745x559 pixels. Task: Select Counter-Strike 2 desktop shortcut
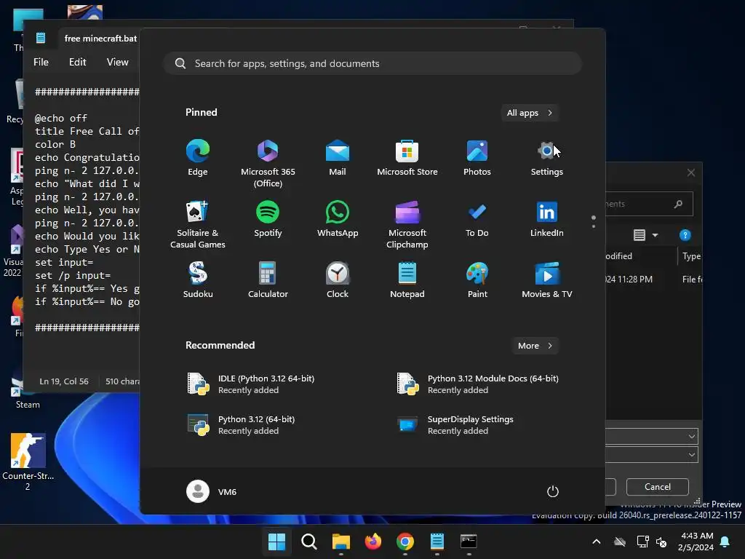point(28,461)
